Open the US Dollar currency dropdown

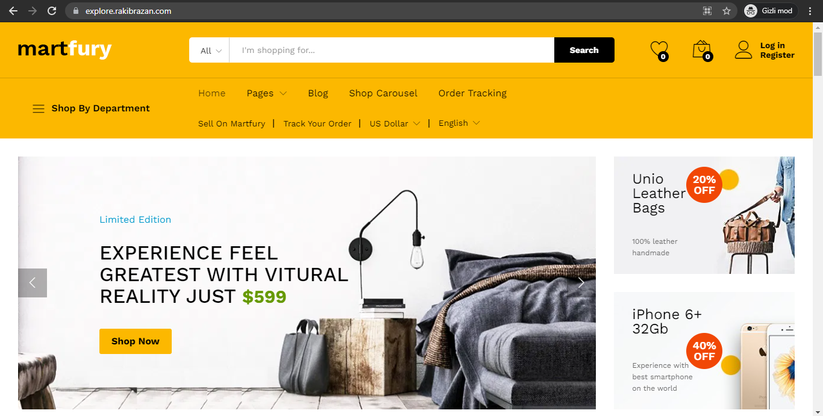[x=395, y=123]
